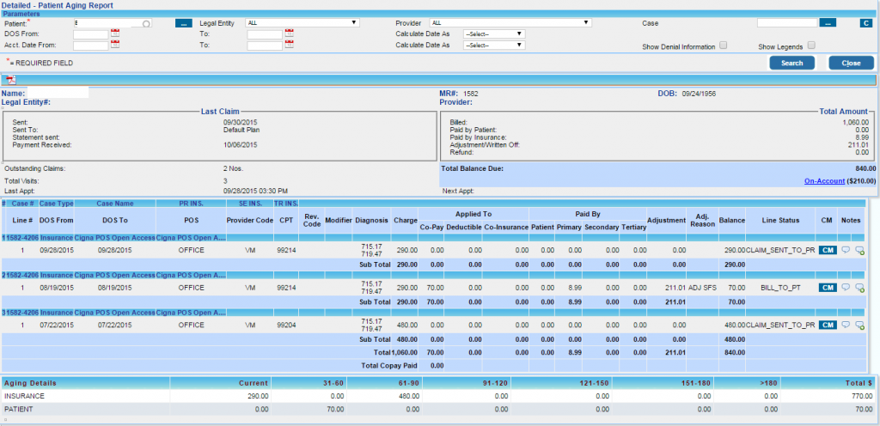This screenshot has height=426, width=880.
Task: Add a note to the 07/22/2015 claim line
Action: click(x=859, y=326)
